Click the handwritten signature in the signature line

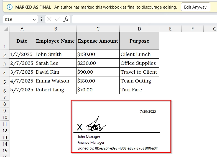96,124
